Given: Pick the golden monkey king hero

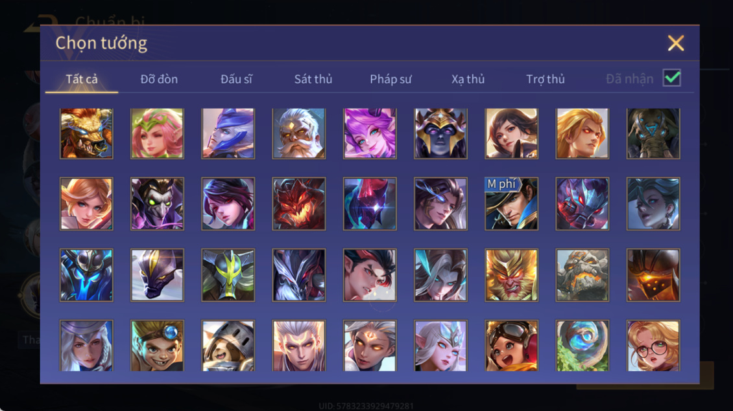Looking at the screenshot, I should coord(511,275).
